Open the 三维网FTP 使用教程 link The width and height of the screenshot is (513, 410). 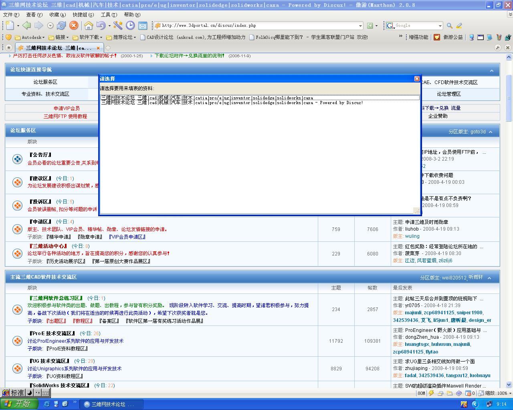click(x=65, y=117)
